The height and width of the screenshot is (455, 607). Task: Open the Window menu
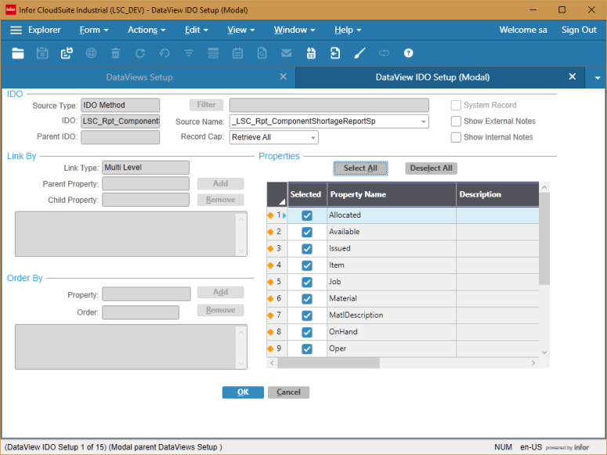click(294, 30)
